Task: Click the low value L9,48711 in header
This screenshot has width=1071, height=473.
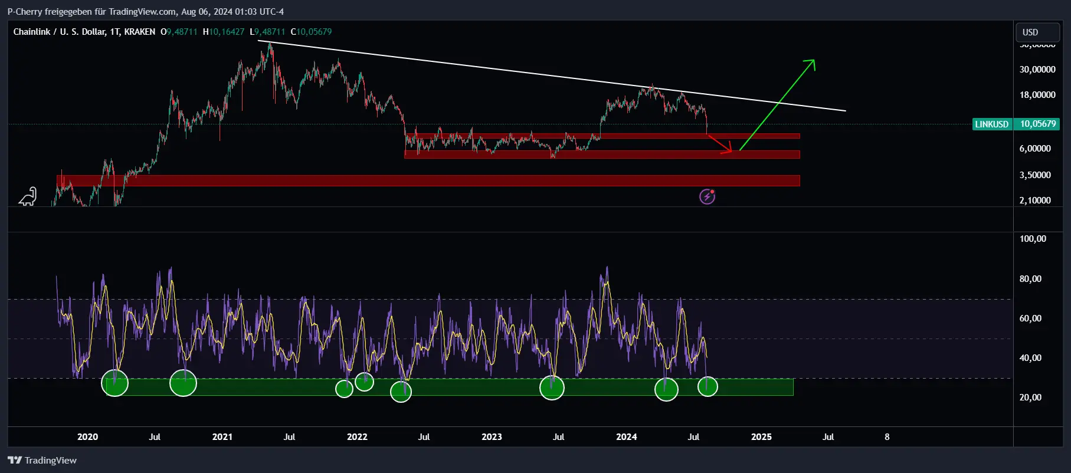Action: [x=267, y=32]
